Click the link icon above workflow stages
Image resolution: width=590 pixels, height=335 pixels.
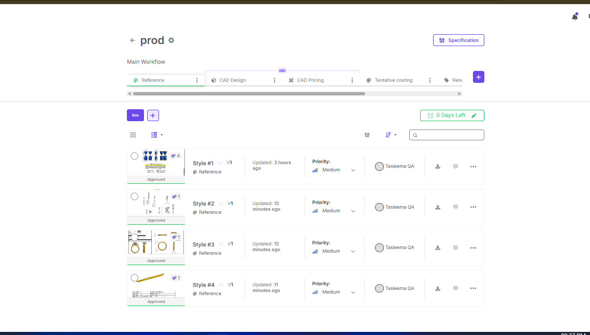click(282, 70)
